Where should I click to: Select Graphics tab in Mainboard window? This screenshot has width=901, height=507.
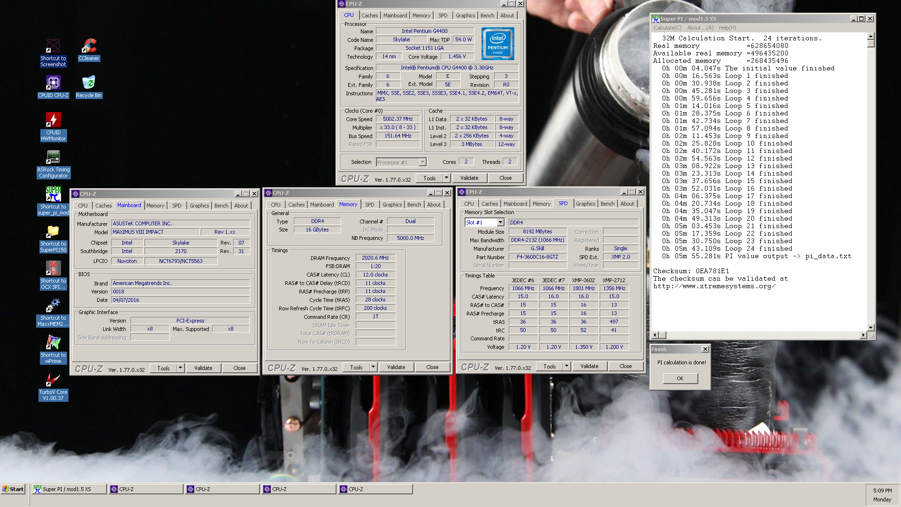[x=199, y=206]
